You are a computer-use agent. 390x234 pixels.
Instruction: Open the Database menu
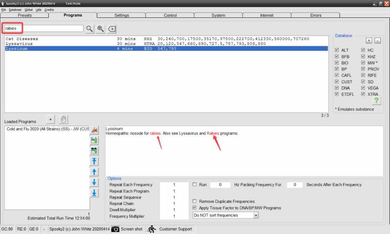coord(15,9)
